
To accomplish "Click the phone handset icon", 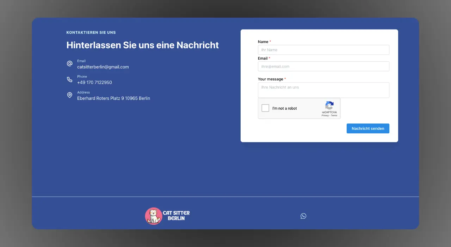I will [70, 79].
